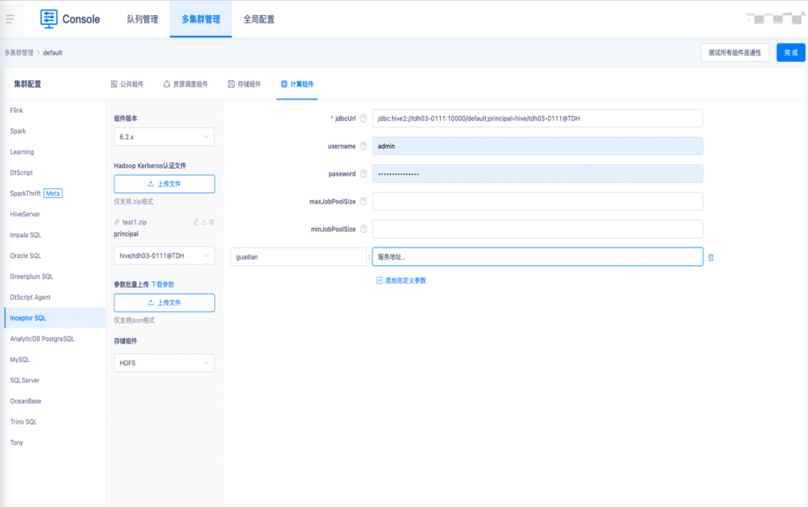808x507 pixels.
Task: Select SparkThrift in the component list
Action: point(26,194)
